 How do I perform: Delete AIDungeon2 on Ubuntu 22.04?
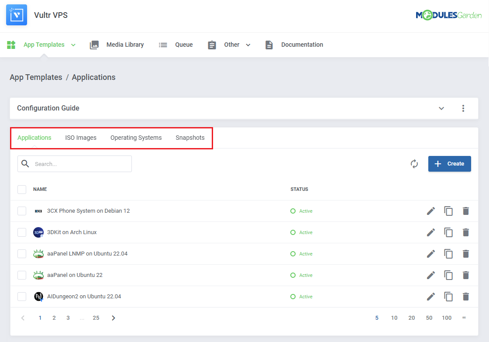tap(465, 297)
